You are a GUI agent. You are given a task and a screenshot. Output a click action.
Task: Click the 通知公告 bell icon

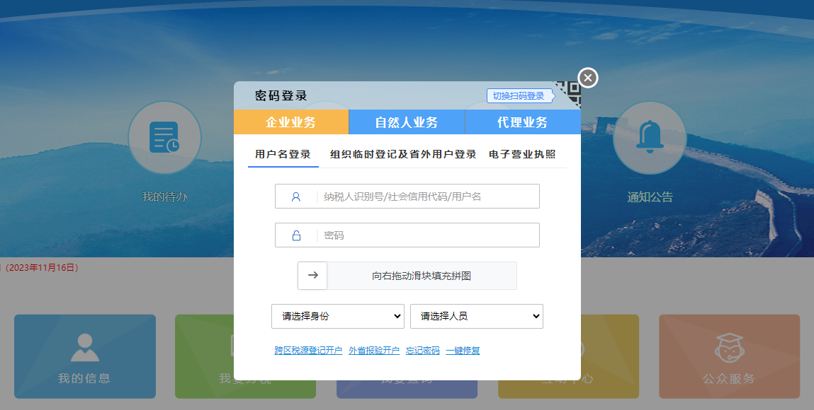[650, 138]
